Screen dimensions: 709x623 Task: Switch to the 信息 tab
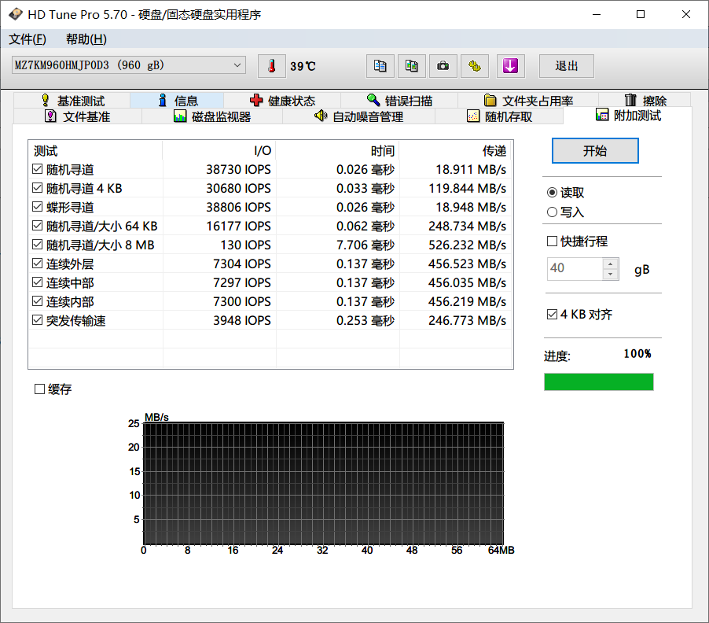tap(178, 101)
